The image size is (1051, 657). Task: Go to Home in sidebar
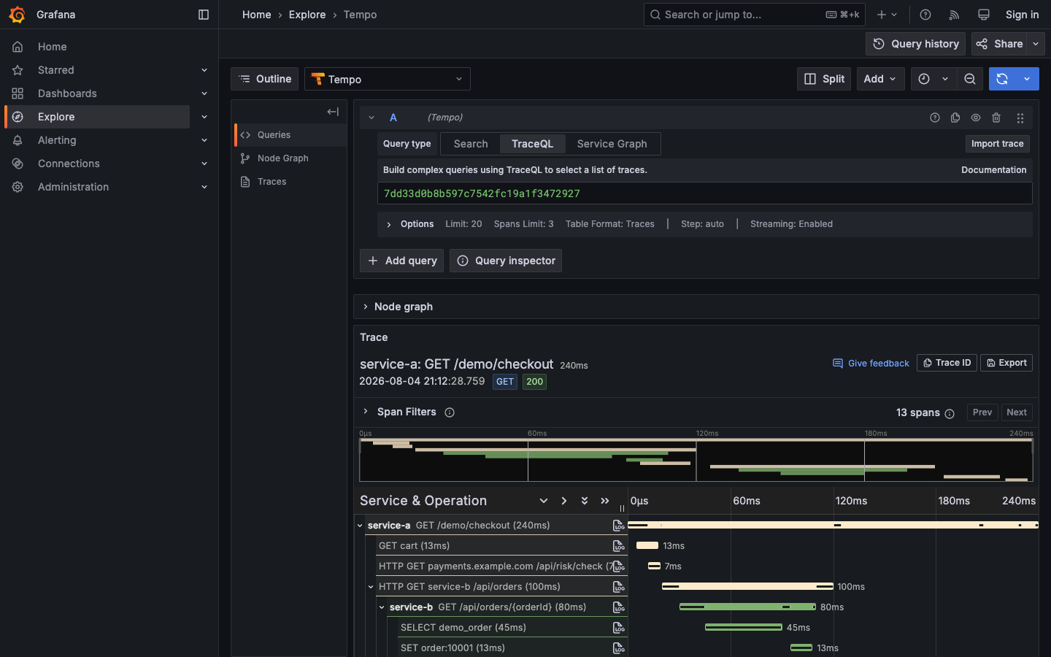pyautogui.click(x=52, y=47)
